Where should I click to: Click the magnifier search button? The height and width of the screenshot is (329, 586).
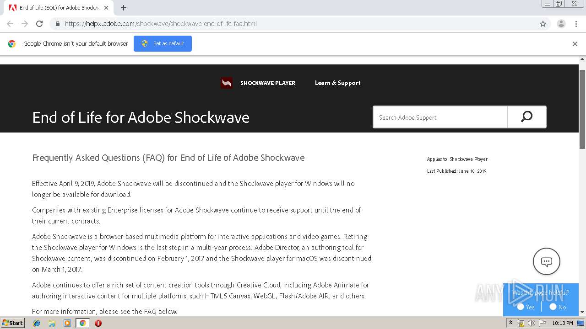point(527,117)
